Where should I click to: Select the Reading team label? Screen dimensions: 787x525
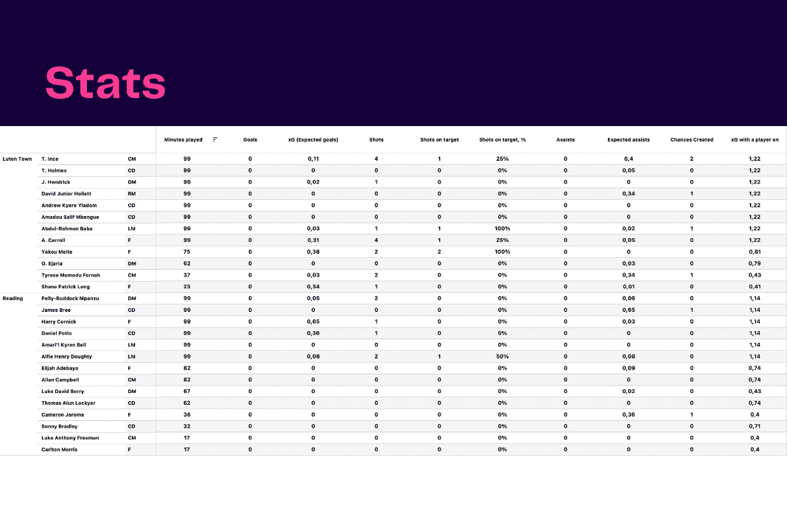tap(13, 299)
